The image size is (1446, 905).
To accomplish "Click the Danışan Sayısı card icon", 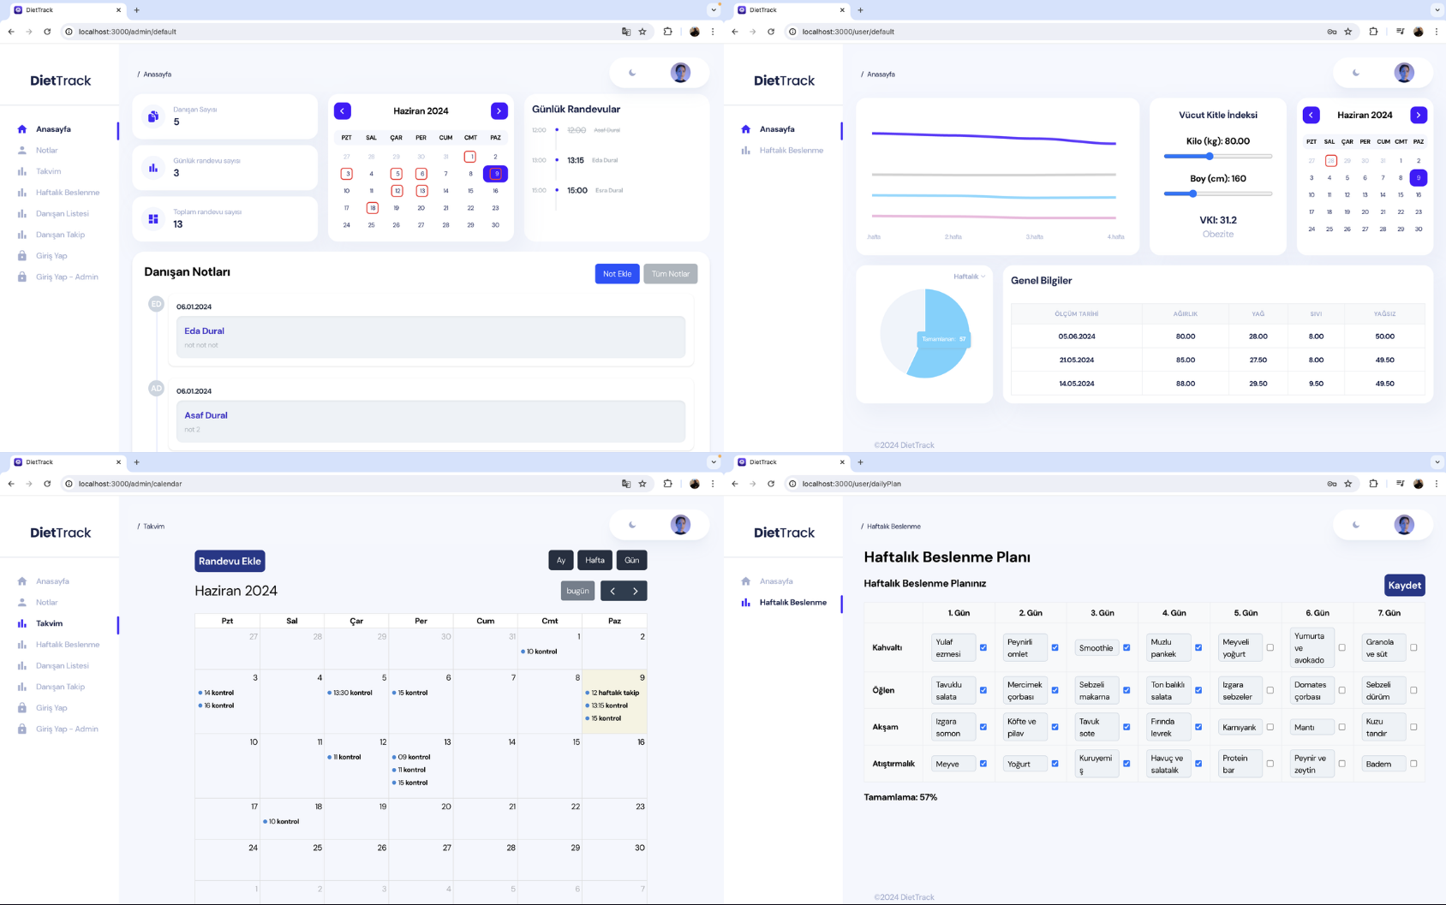I will pos(153,116).
